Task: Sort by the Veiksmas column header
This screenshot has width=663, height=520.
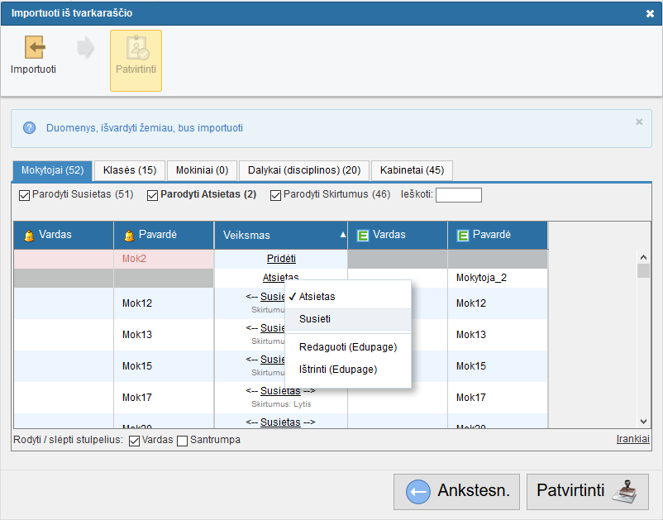Action: (x=281, y=236)
